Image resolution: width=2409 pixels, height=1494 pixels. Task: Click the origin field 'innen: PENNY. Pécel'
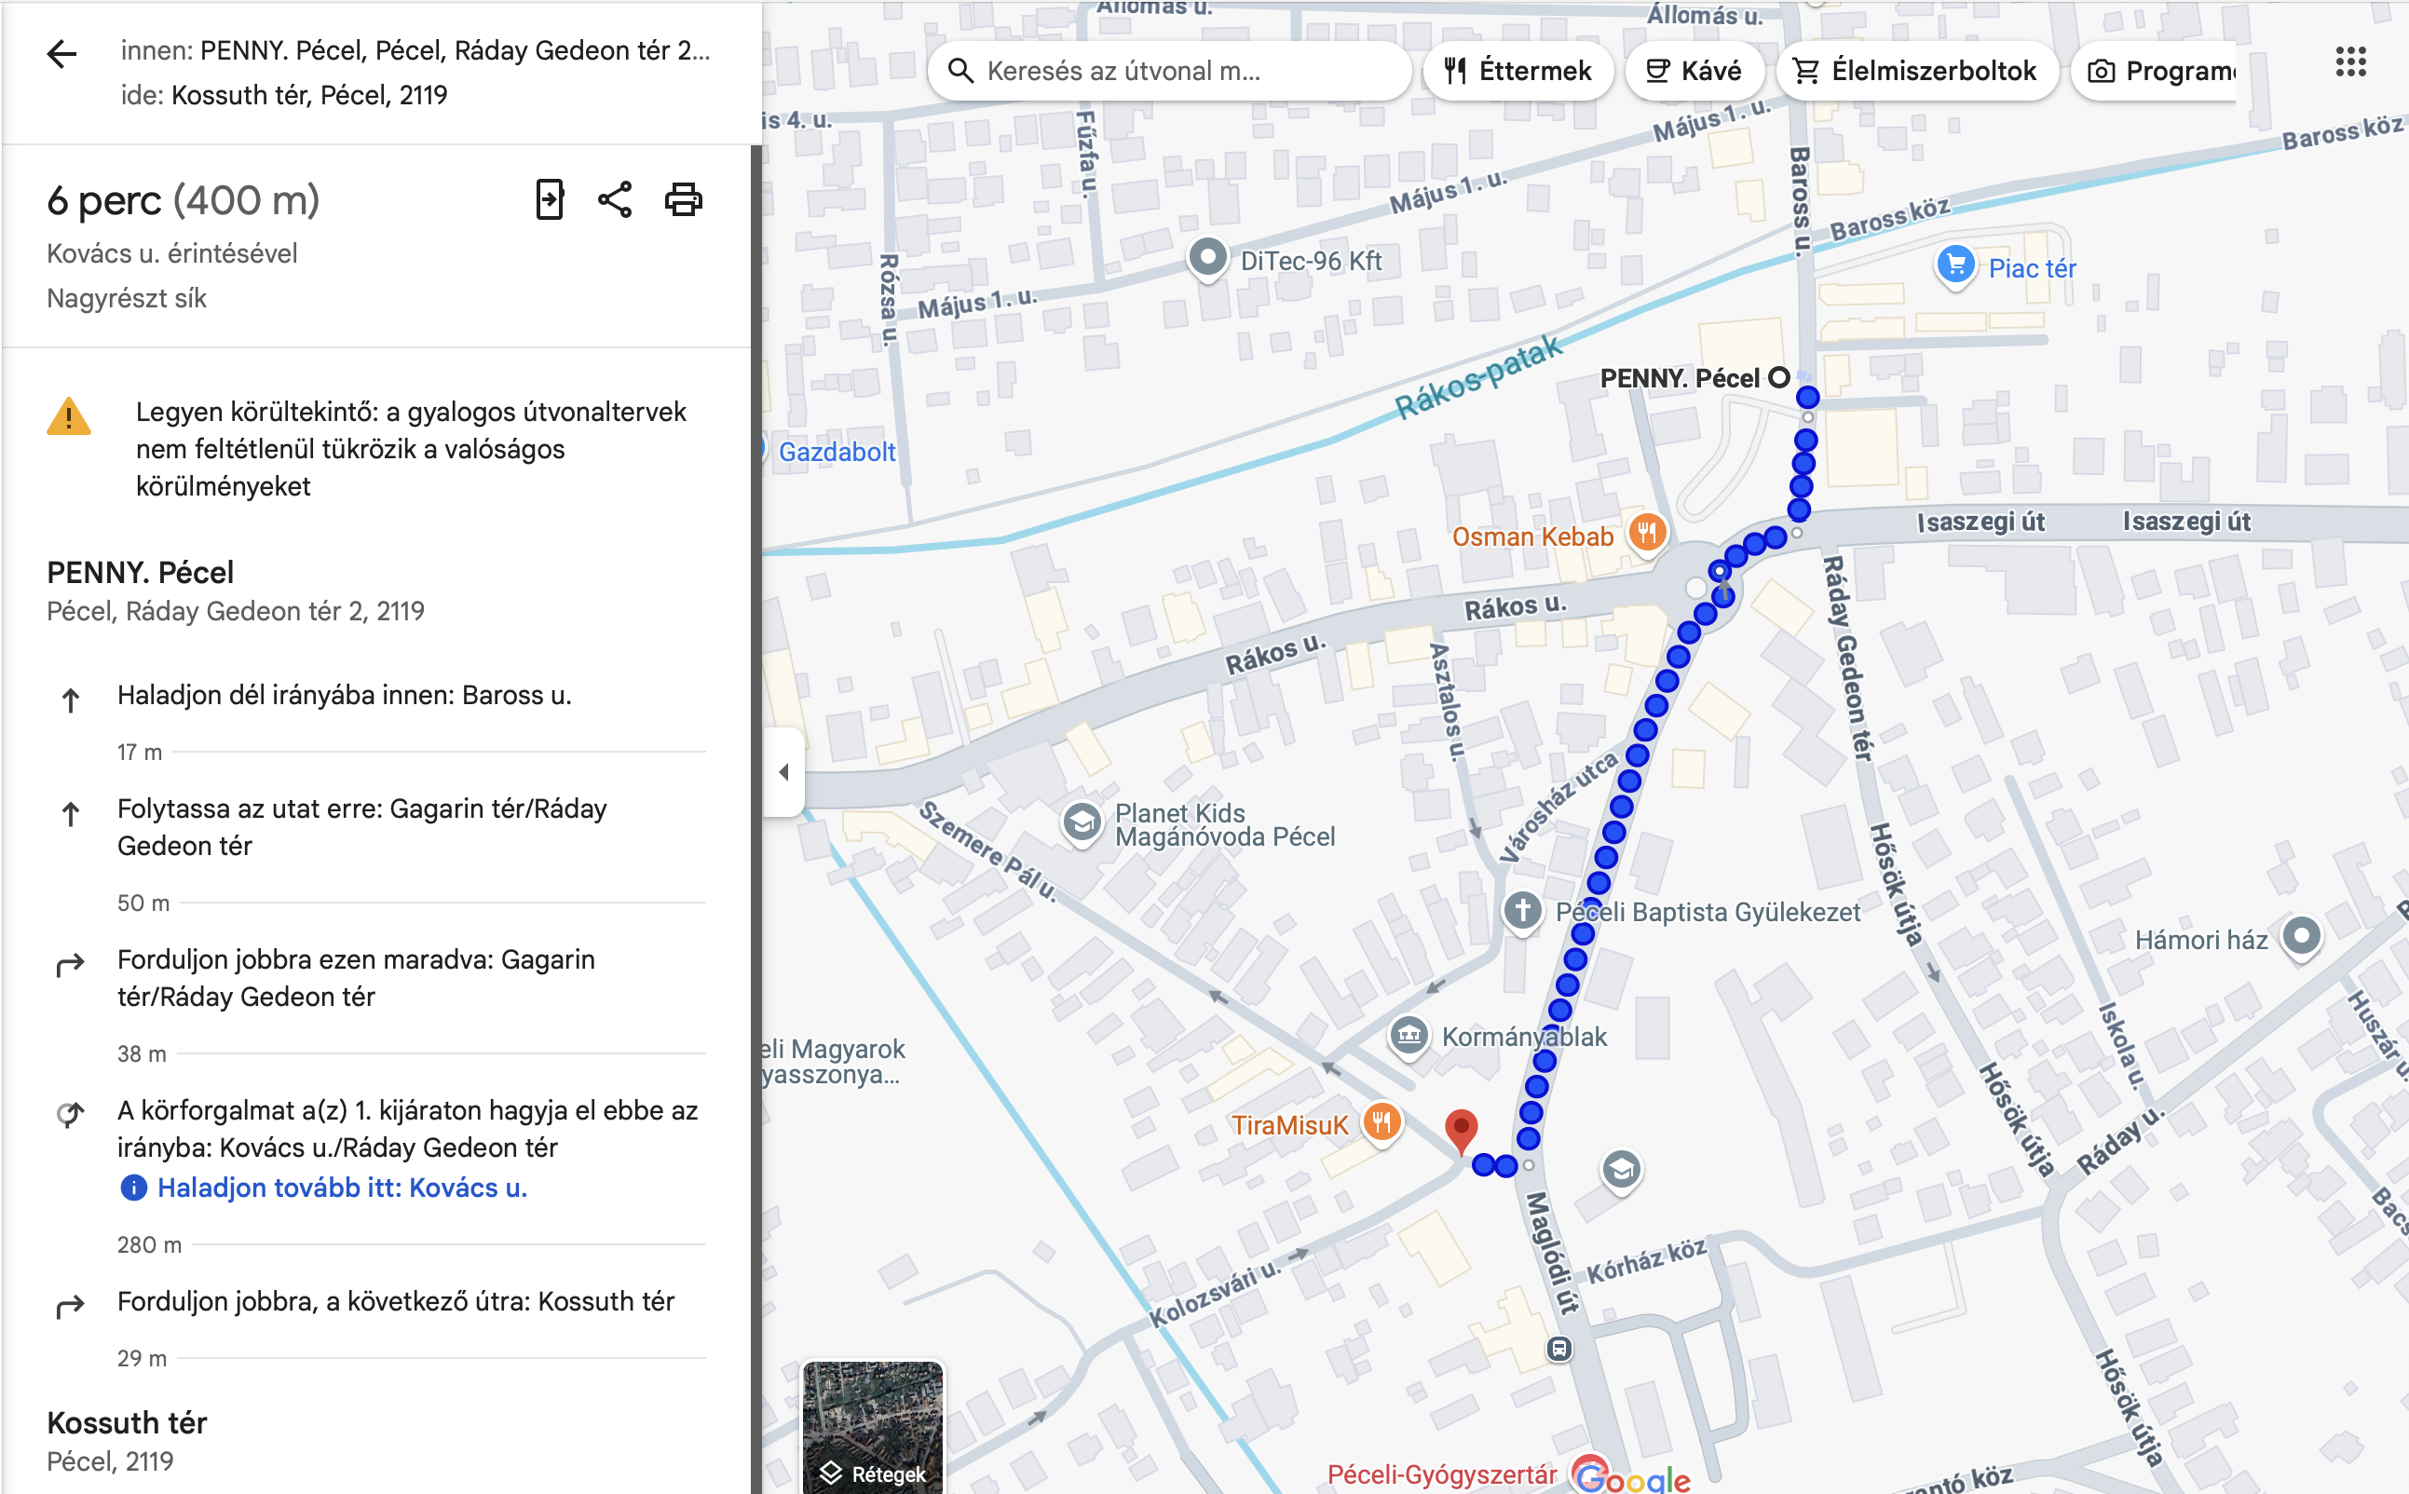(415, 50)
